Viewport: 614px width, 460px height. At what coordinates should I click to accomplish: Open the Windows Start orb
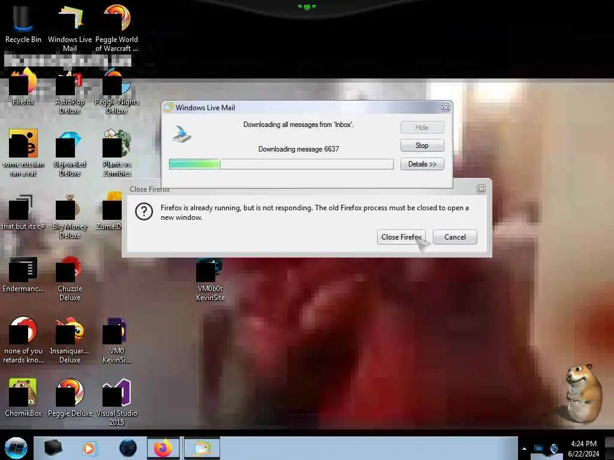pos(16,448)
